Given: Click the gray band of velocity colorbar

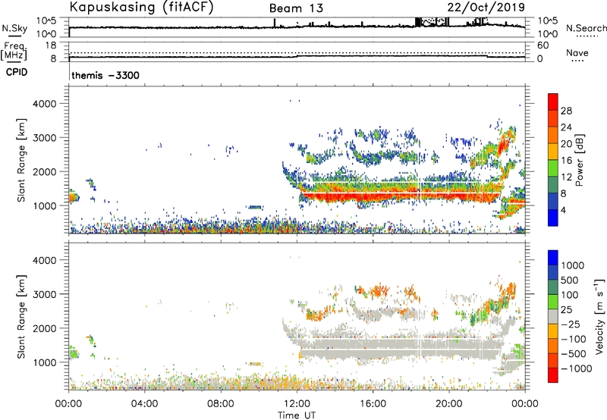Looking at the screenshot, I should pos(553,317).
